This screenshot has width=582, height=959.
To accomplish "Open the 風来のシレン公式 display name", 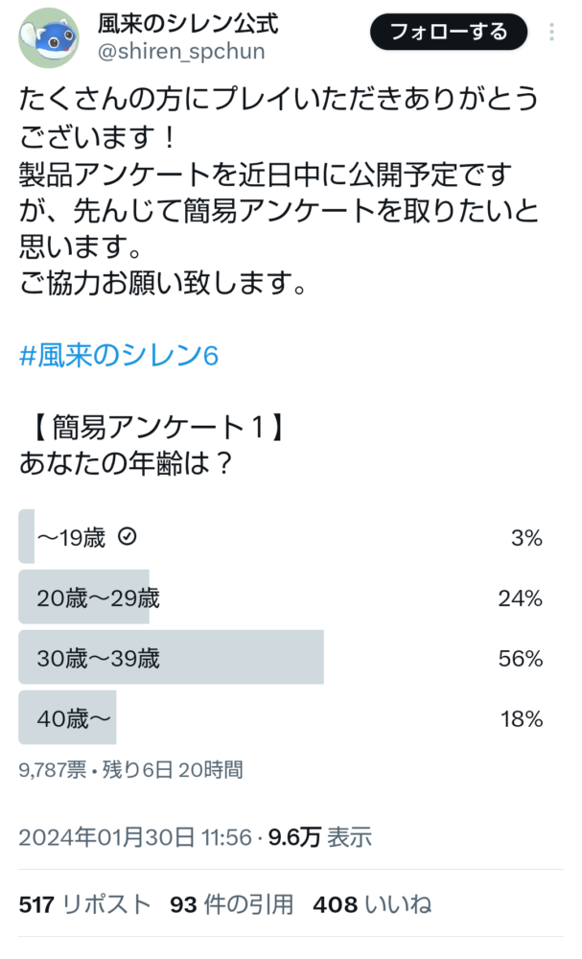I will click(x=188, y=24).
